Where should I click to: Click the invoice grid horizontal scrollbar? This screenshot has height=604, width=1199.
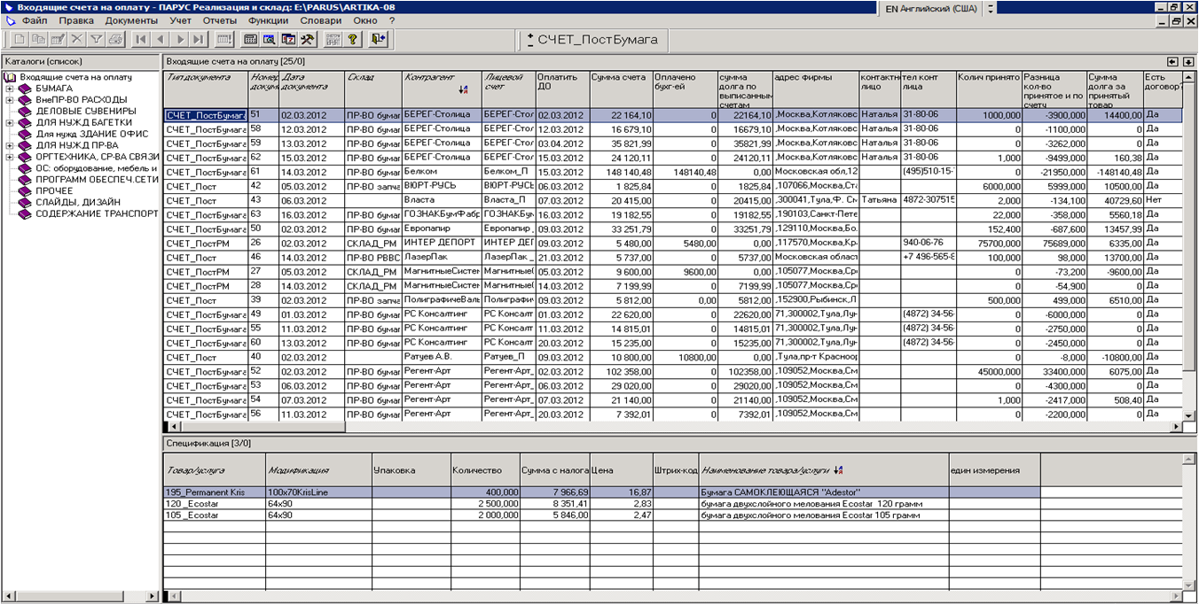coord(674,427)
